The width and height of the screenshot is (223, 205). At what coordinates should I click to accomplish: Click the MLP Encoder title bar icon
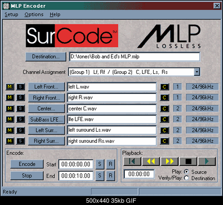pyautogui.click(x=6, y=6)
